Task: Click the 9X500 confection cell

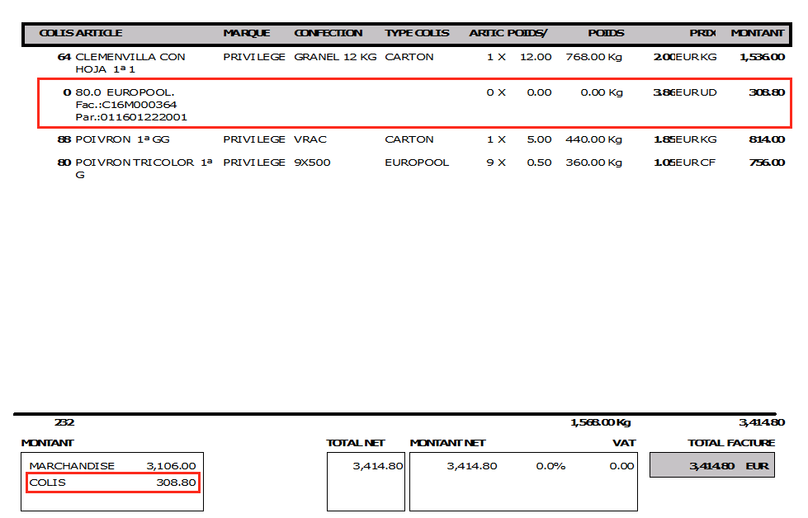Action: (312, 162)
